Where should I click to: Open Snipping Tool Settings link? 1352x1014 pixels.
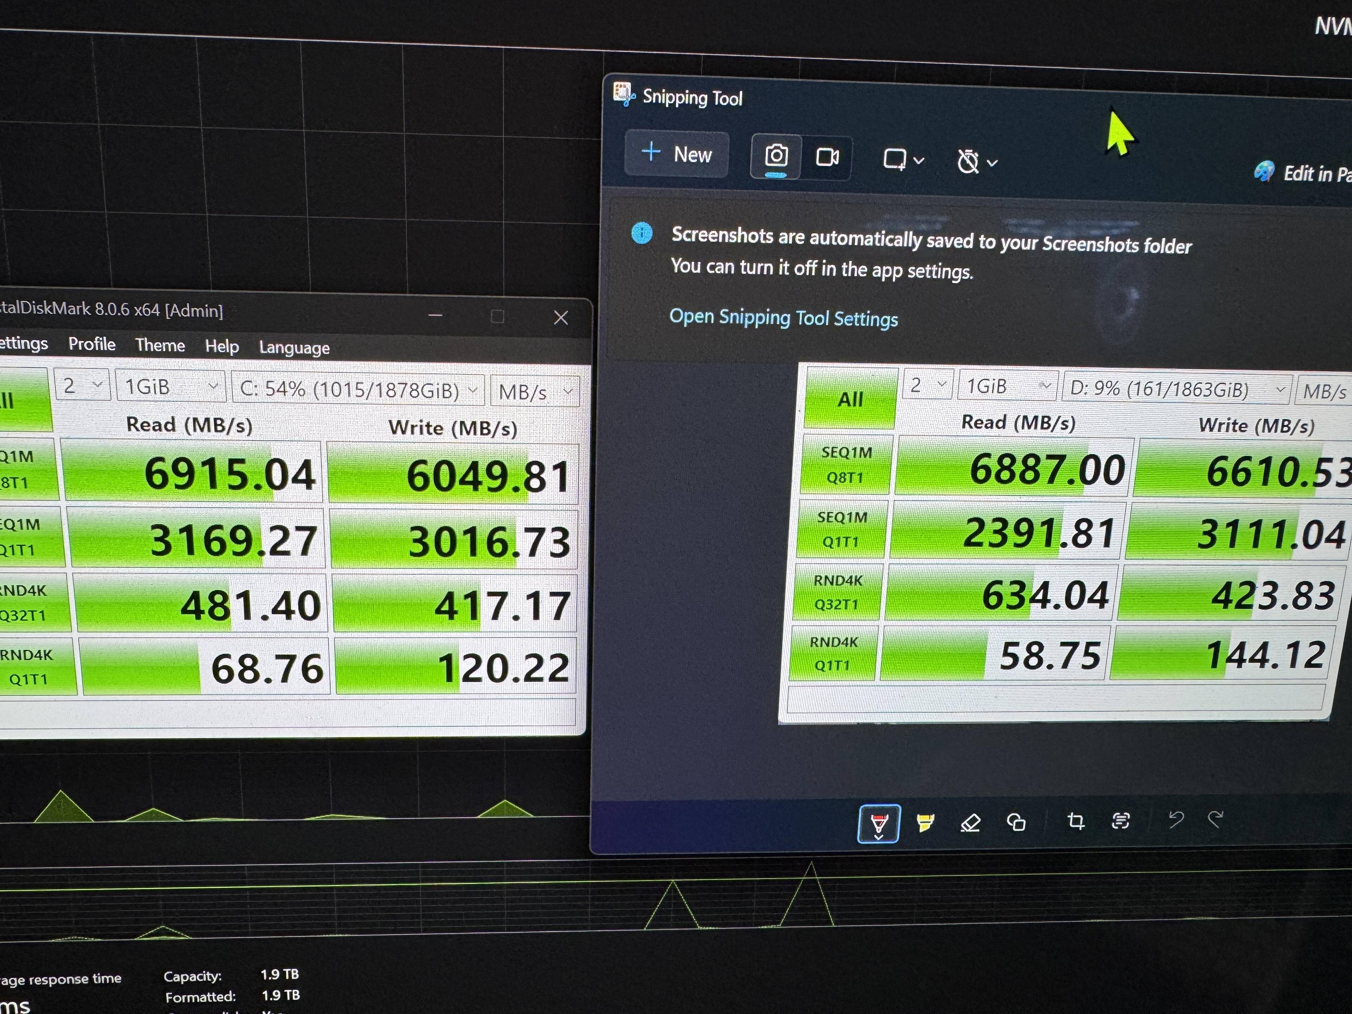click(784, 318)
